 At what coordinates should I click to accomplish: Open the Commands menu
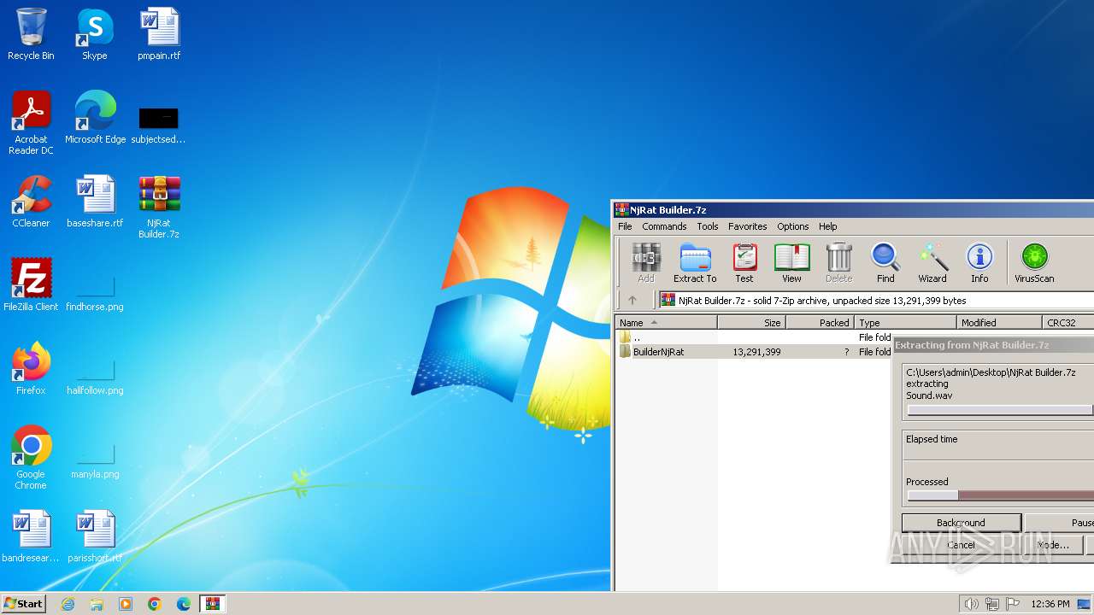tap(664, 226)
